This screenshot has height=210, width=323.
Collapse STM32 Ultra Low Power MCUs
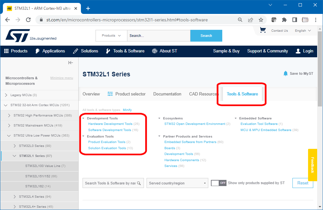point(9,136)
